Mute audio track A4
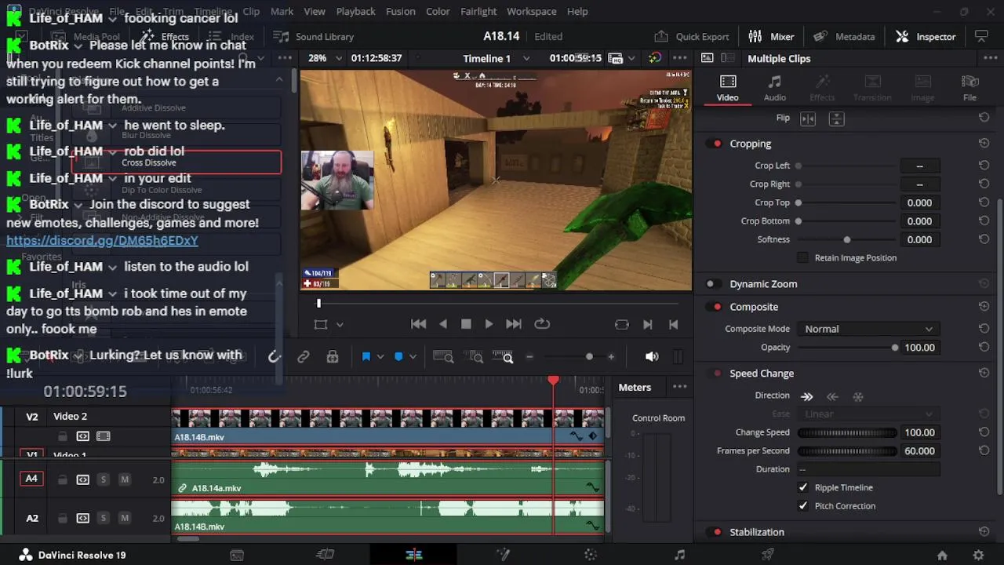 coord(124,479)
